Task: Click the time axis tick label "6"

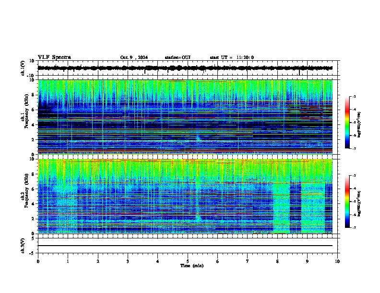Action: 218,261
